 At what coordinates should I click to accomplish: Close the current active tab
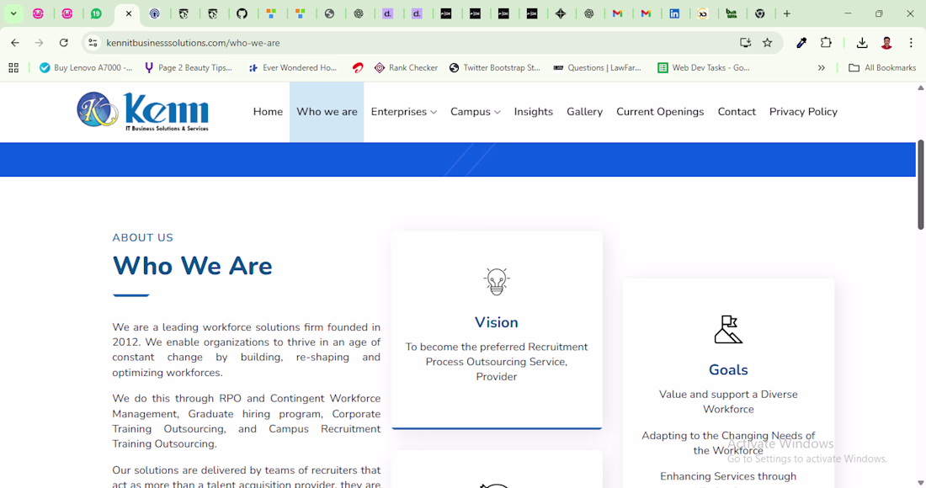coord(128,13)
